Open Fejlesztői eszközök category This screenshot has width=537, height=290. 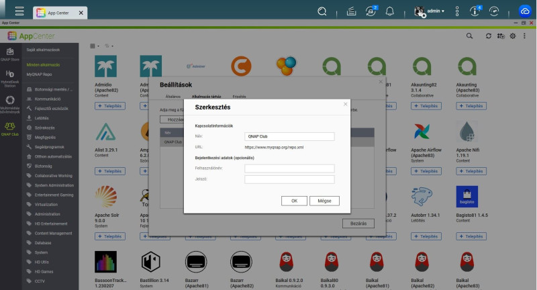[48, 109]
